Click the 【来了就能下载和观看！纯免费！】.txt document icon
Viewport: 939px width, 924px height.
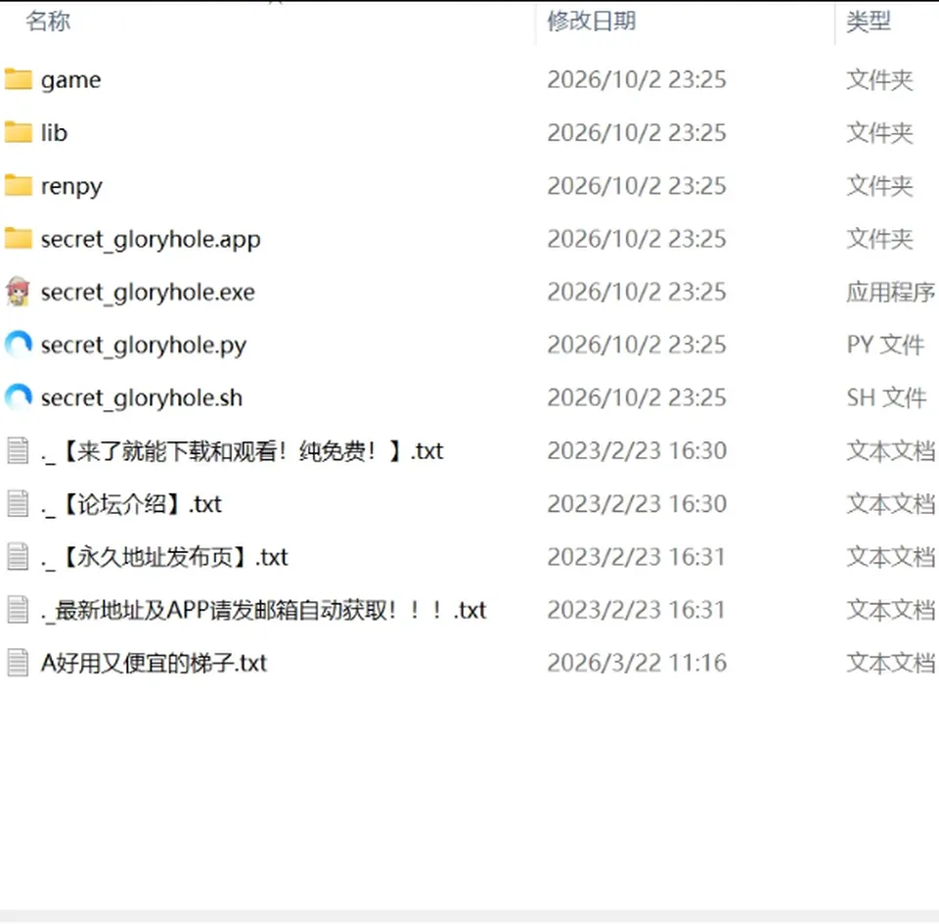pyautogui.click(x=18, y=450)
